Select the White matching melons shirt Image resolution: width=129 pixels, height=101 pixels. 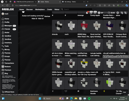click(71, 45)
